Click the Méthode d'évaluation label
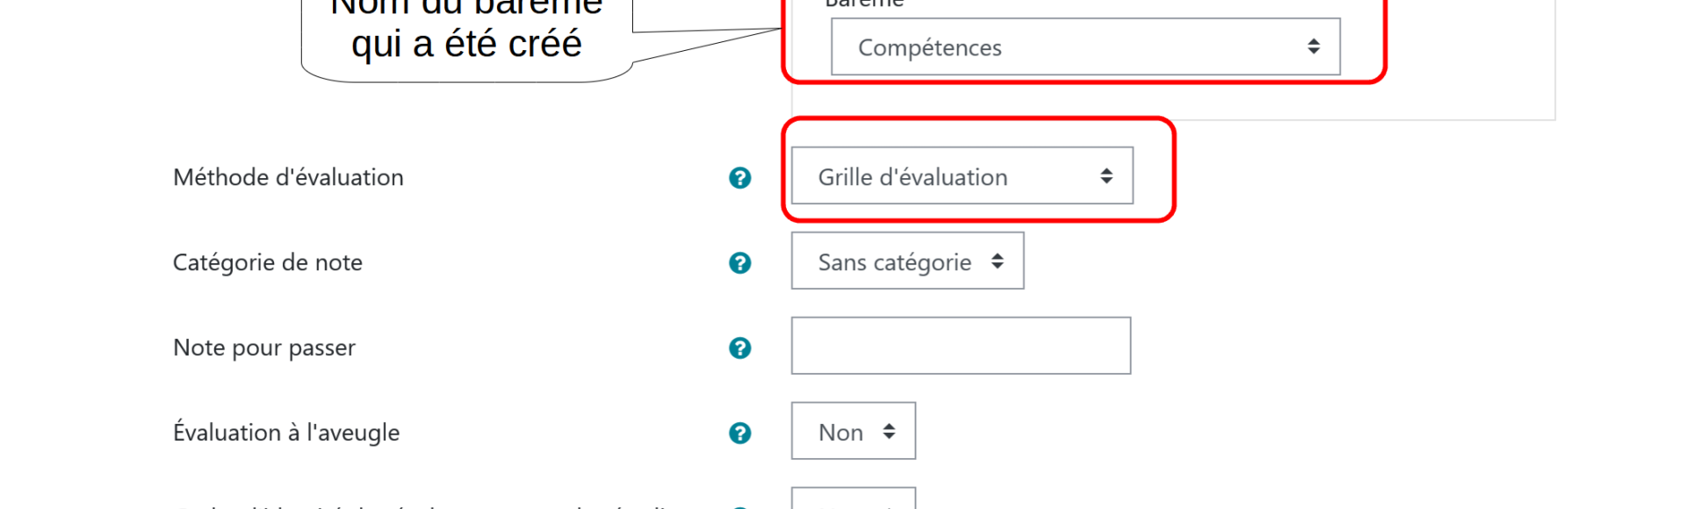 (x=288, y=177)
